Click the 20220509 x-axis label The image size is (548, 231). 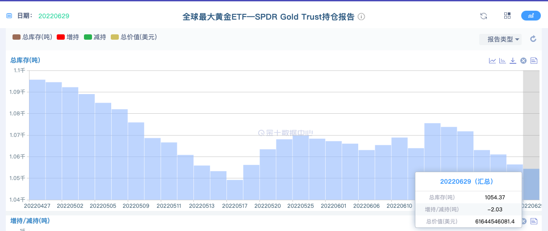tap(136, 206)
